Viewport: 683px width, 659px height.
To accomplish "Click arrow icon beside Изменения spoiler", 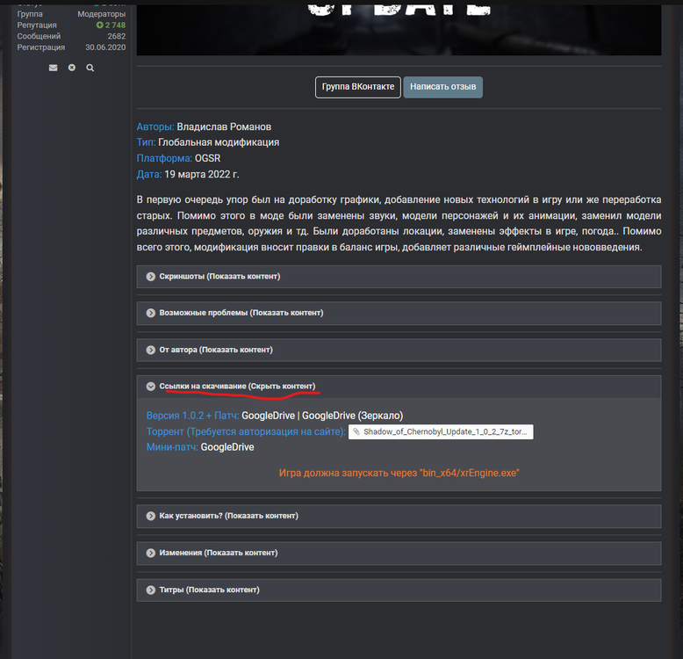I will coord(151,553).
